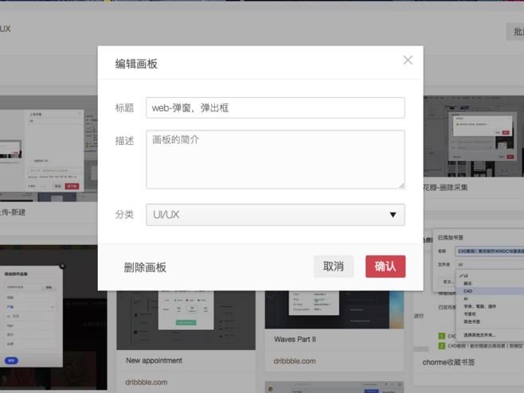Viewport: 524px width, 393px height.
Task: Open the New appointment card thumbnail
Action: tap(186, 320)
